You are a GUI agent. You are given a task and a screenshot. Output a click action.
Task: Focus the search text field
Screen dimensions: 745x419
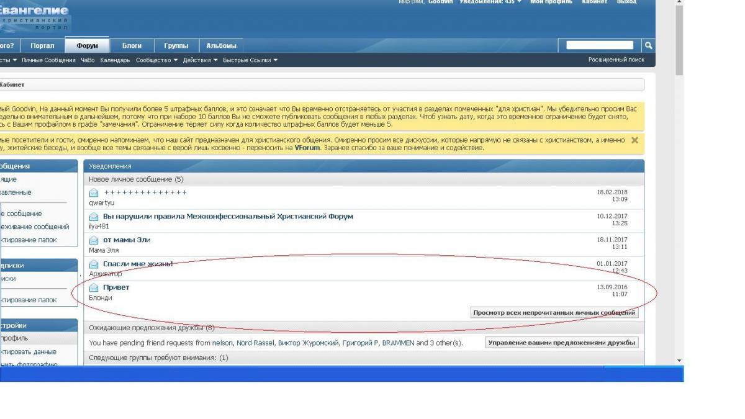click(600, 45)
